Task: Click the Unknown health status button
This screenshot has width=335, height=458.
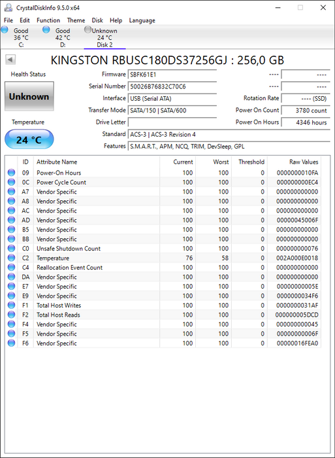Action: 29,96
